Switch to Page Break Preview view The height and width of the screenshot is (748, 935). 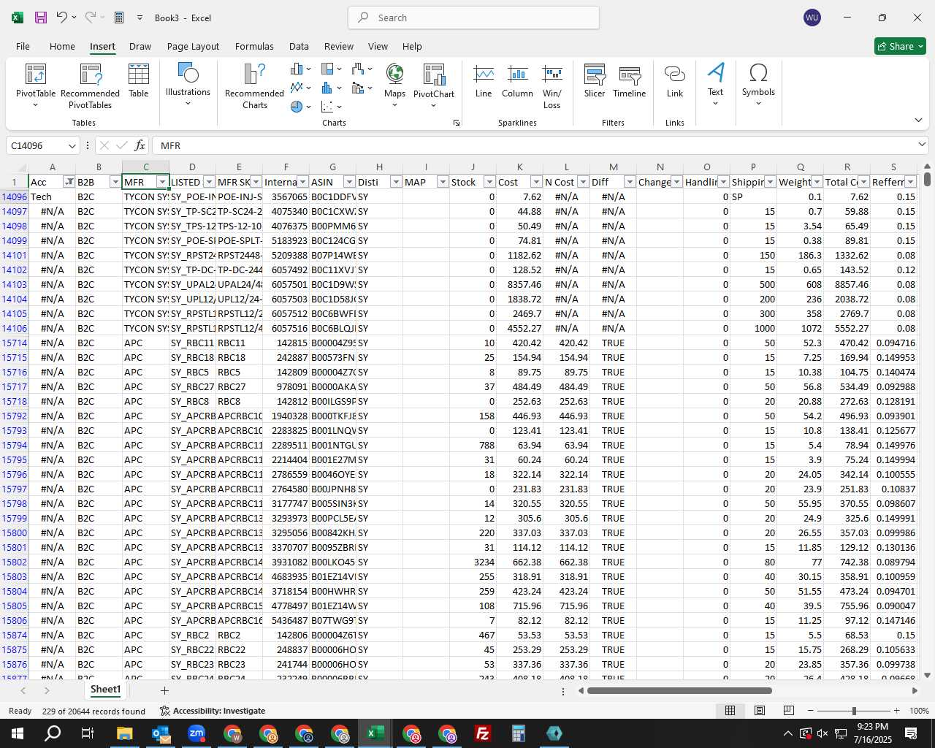pyautogui.click(x=788, y=711)
